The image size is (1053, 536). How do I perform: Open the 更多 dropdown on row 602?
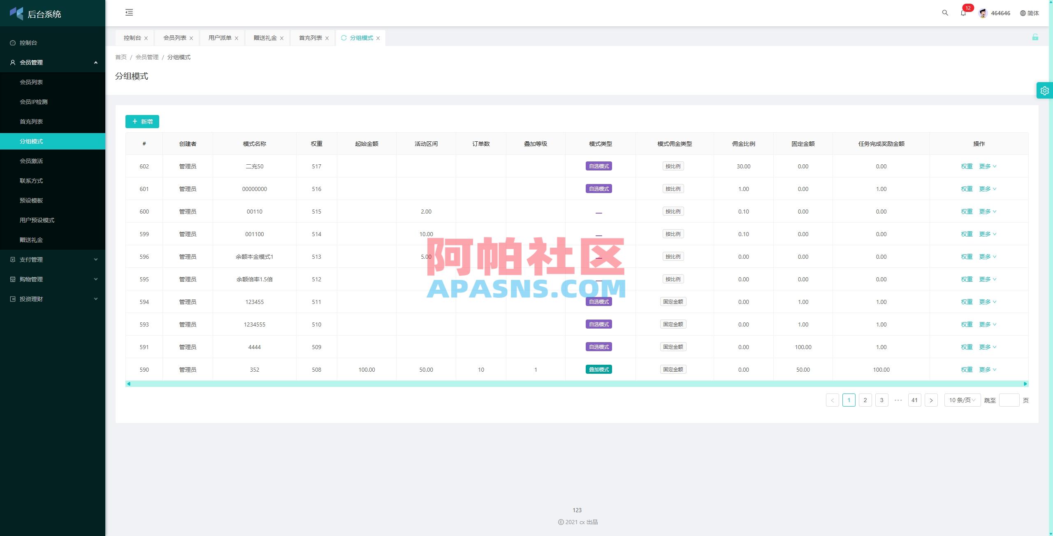[x=987, y=166]
